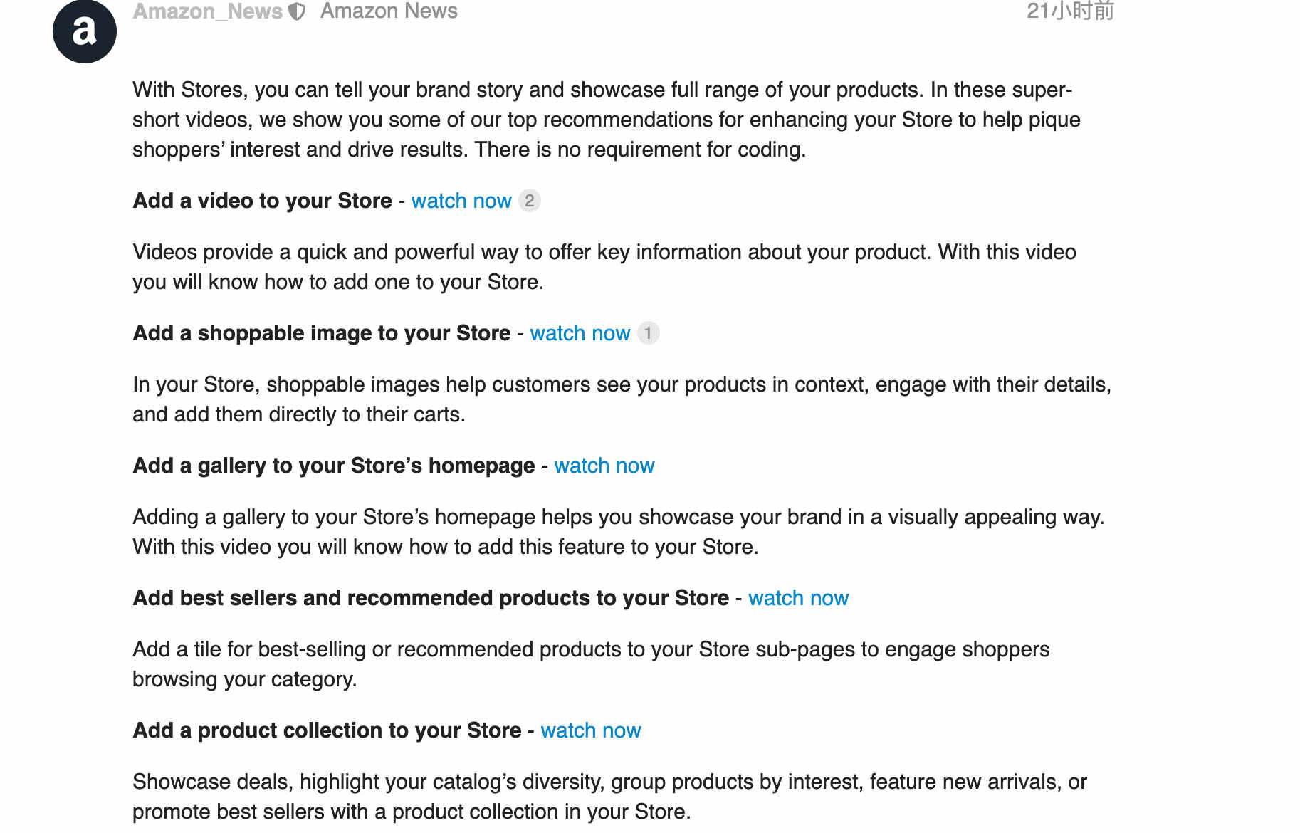Click the Add best sellers and recommended products heading
Screen dimensions: 1300x833
(431, 598)
